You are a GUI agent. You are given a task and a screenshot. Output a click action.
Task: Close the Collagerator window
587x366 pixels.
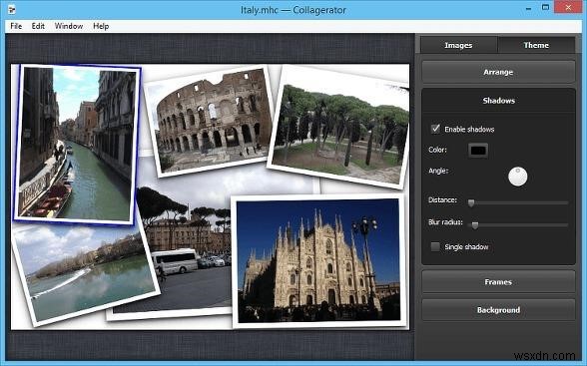pos(568,7)
